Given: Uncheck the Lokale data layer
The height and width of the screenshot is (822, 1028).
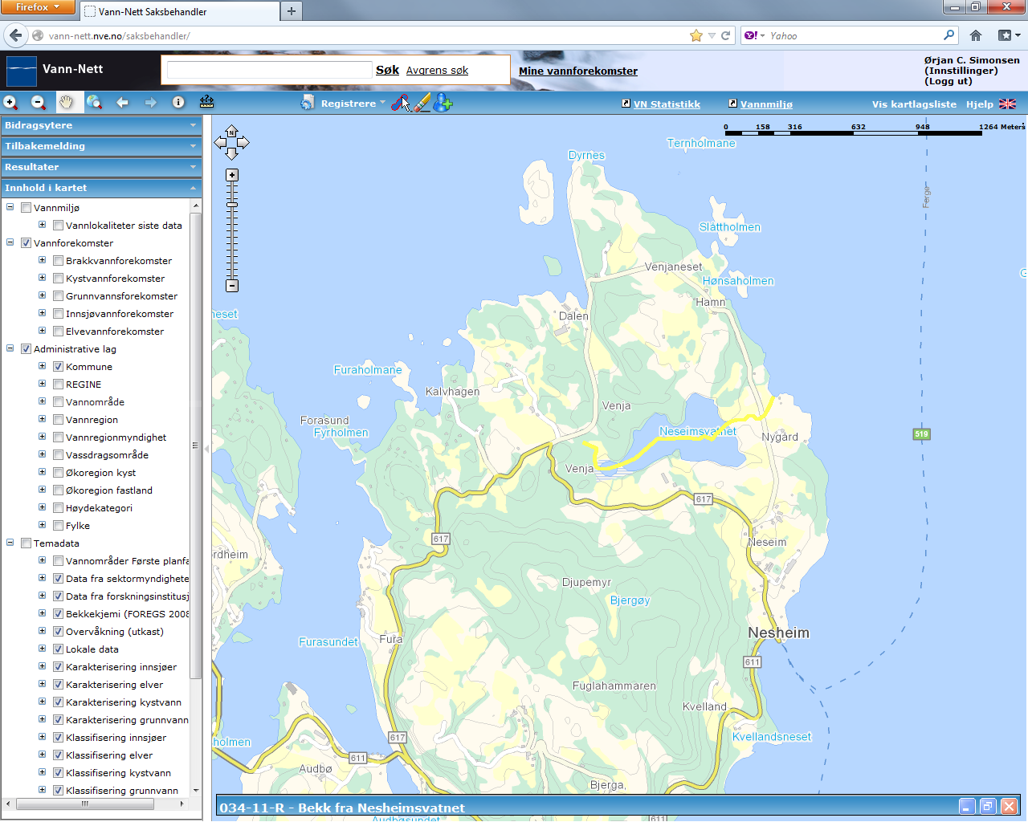Looking at the screenshot, I should click(58, 649).
